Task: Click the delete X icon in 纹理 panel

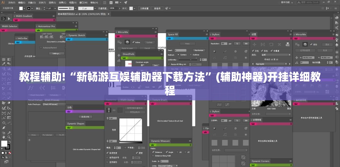Action: coord(280,44)
